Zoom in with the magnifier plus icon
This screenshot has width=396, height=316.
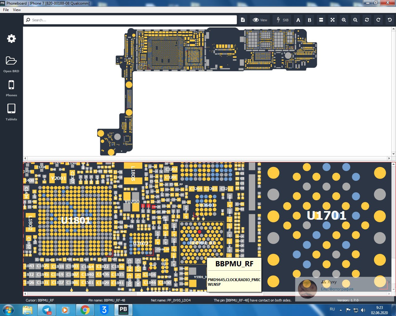point(344,20)
